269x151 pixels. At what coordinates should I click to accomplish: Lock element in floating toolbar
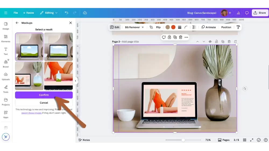coord(169,37)
